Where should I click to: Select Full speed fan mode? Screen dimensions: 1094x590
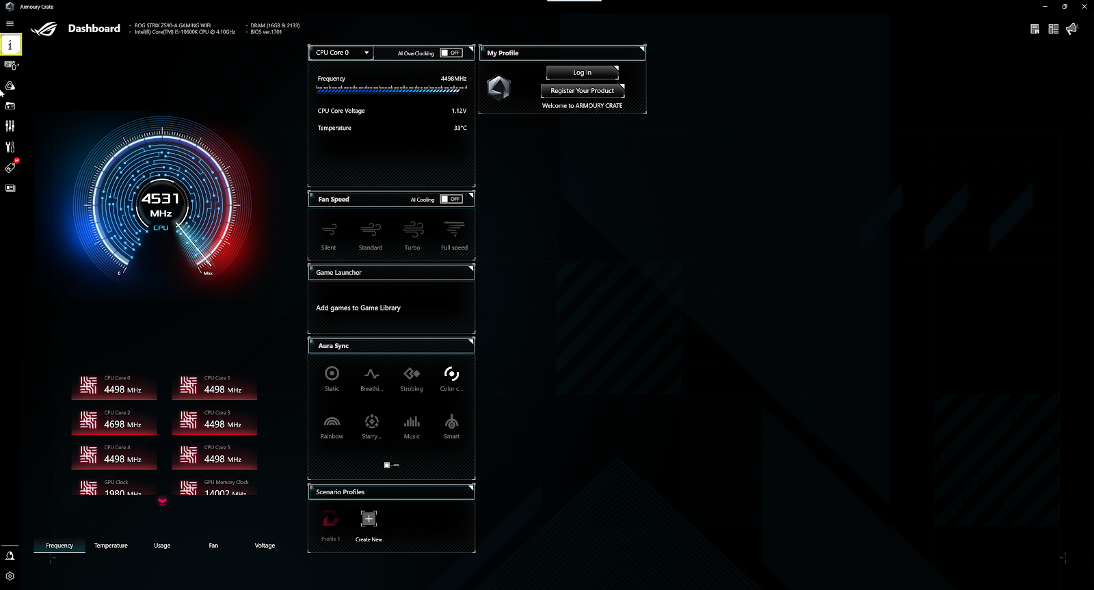click(454, 235)
